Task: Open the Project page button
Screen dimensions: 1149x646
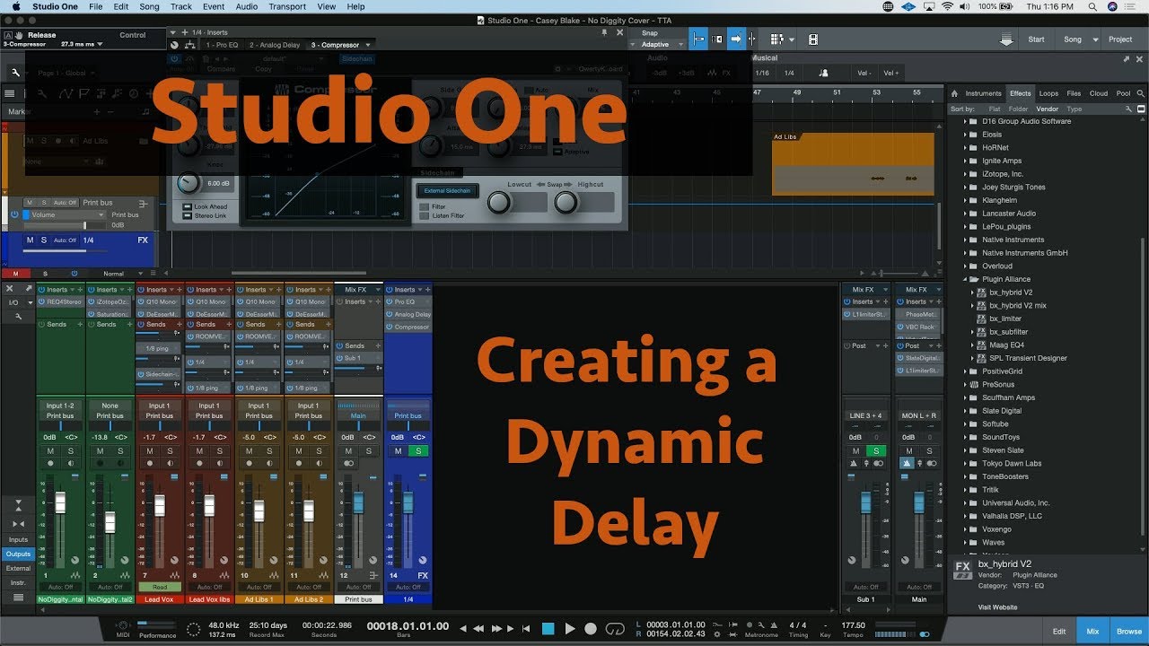Action: 1120,39
